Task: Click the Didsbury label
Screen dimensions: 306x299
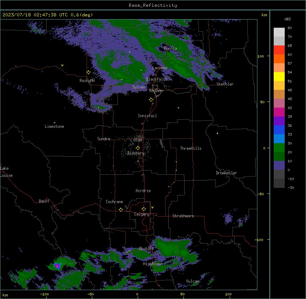Action: click(136, 153)
